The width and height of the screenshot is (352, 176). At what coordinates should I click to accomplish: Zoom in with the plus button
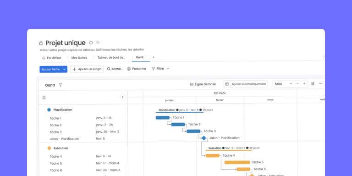[x=304, y=84]
